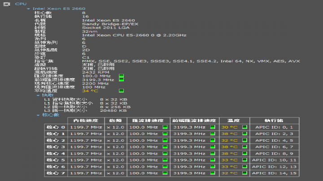The height and width of the screenshot is (181, 323).
Task: Click the 核心 0 row label
Action: (x=56, y=127)
